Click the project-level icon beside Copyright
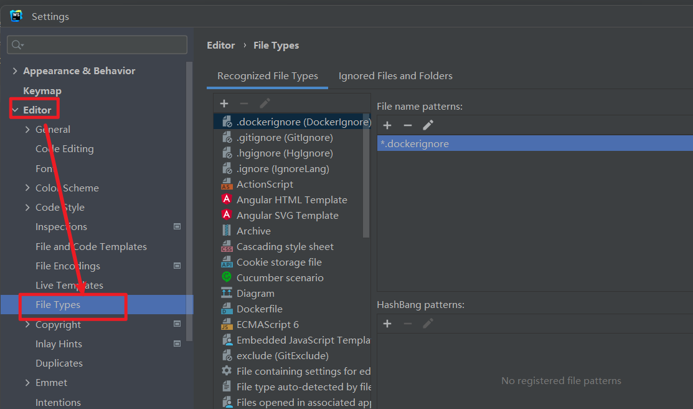 tap(177, 324)
